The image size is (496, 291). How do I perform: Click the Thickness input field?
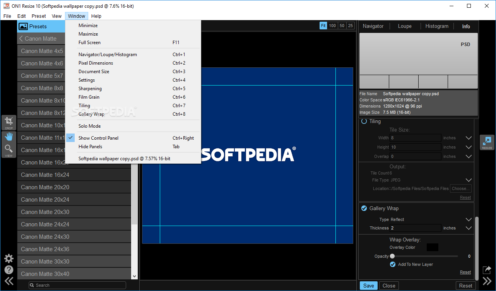point(416,228)
